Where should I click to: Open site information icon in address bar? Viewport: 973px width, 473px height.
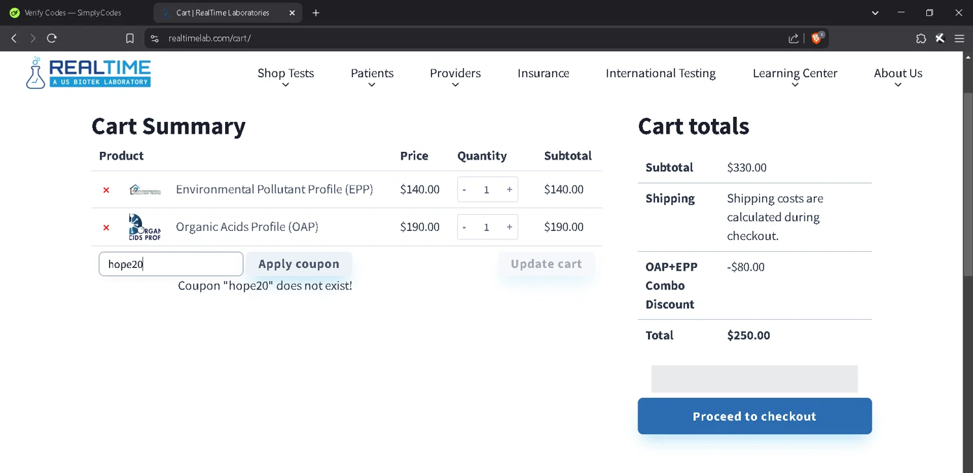[x=154, y=38]
